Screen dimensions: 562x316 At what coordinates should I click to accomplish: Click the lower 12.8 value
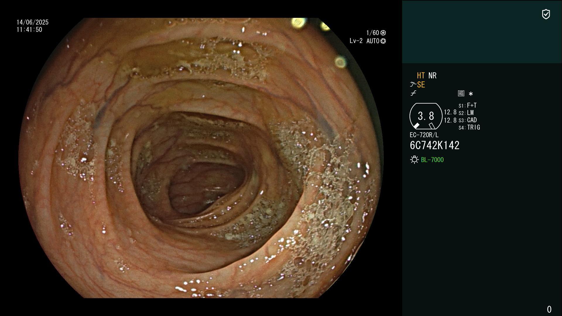click(x=450, y=120)
